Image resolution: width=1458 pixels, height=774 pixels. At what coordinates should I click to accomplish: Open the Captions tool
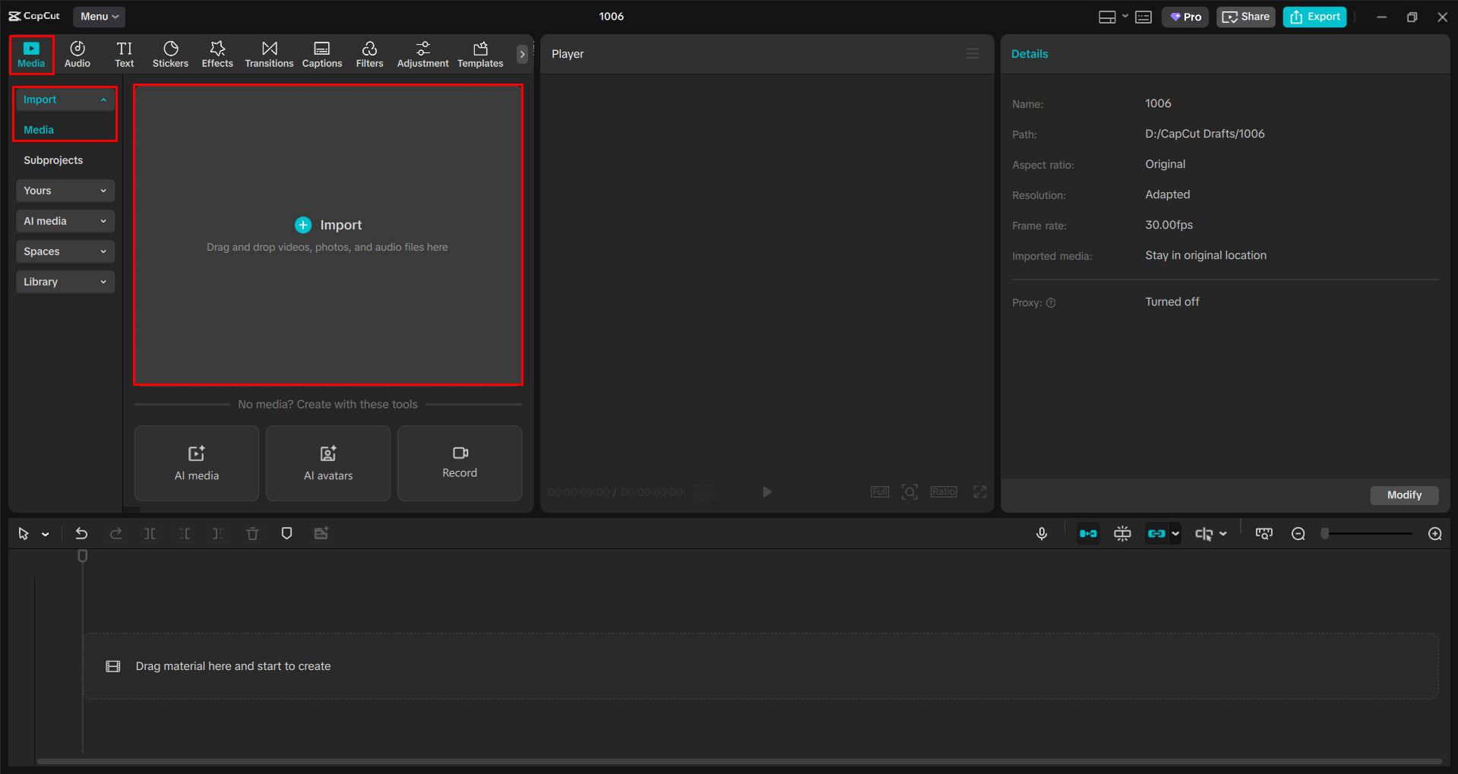tap(321, 54)
